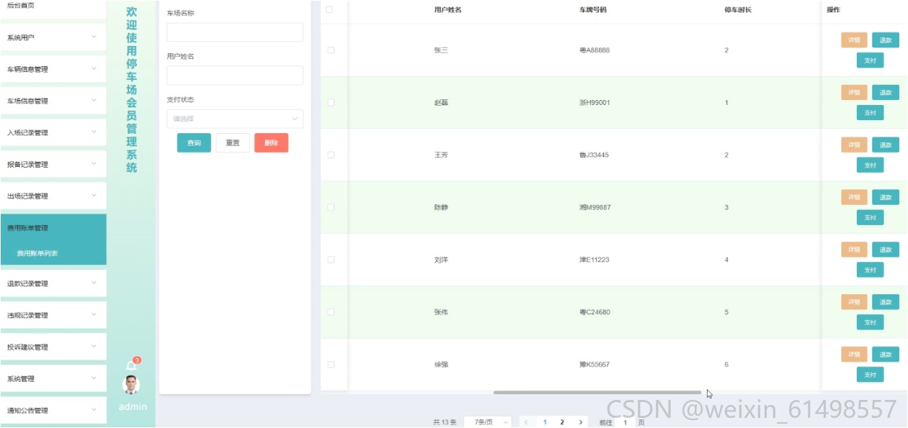The height and width of the screenshot is (428, 908).
Task: Focus the 用户姓名 input field
Action: tap(235, 76)
